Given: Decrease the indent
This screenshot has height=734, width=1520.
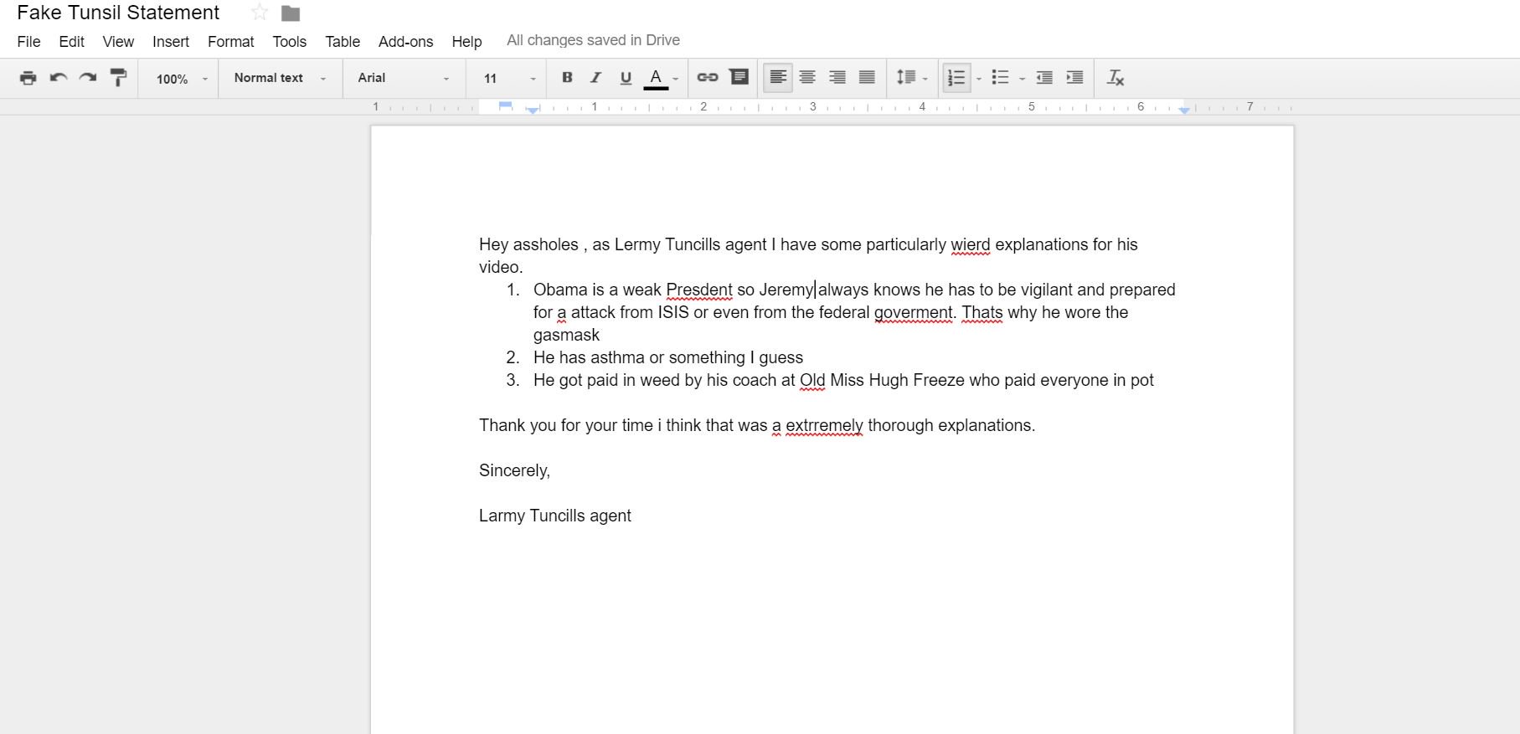Looking at the screenshot, I should tap(1044, 78).
